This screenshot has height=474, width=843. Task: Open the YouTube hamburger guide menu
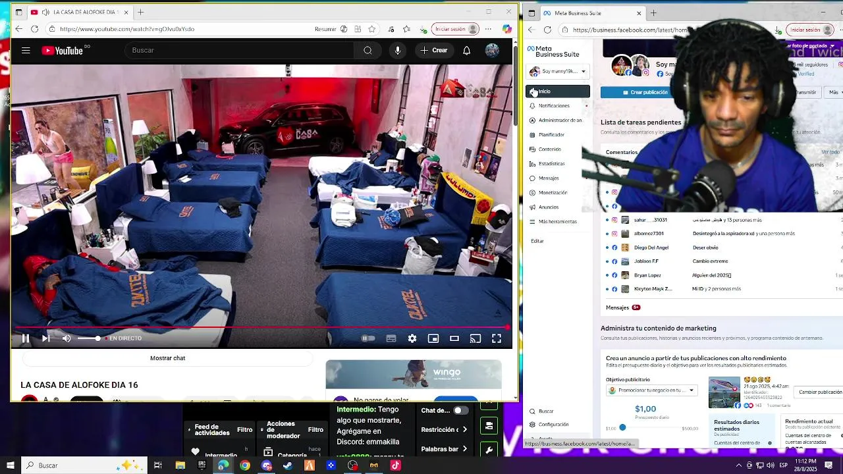coord(26,51)
